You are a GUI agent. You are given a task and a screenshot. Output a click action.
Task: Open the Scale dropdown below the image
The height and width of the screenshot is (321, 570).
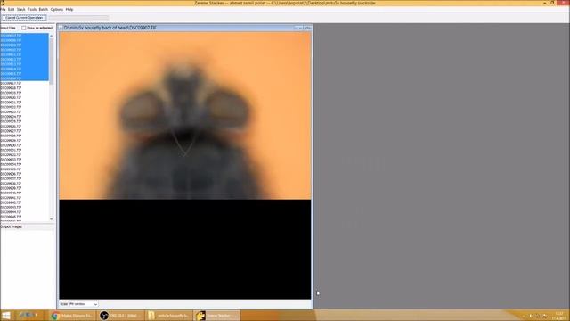click(84, 304)
